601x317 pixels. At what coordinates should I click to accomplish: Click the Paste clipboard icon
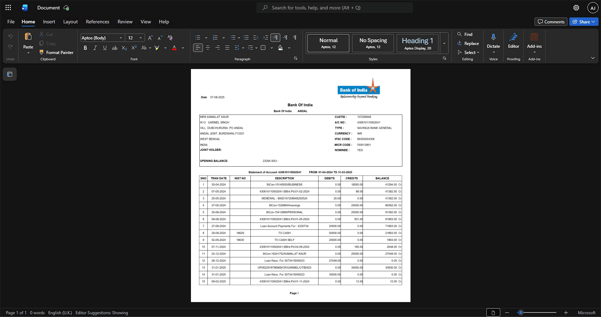[28, 36]
